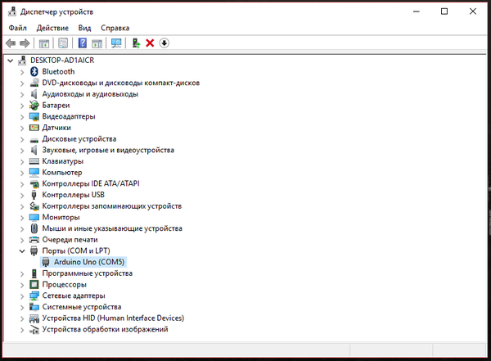Expand the Дисковые устройства category
Viewport: 491px width, 361px height.
click(x=22, y=139)
